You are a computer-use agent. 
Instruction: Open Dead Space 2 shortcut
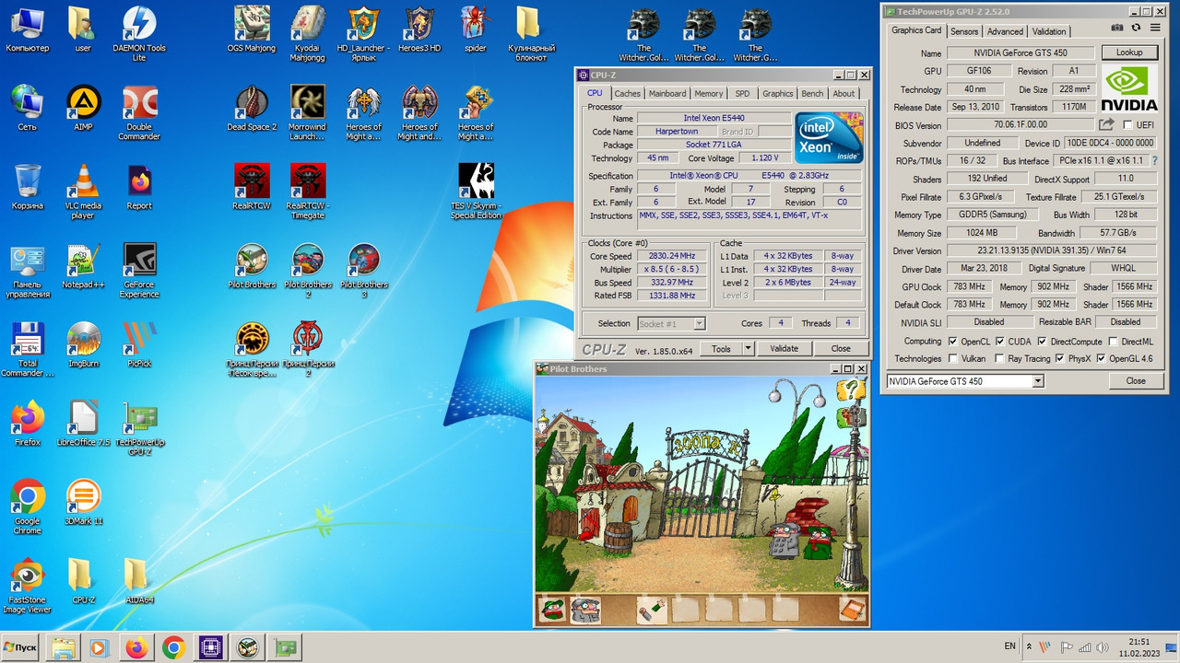[x=252, y=108]
